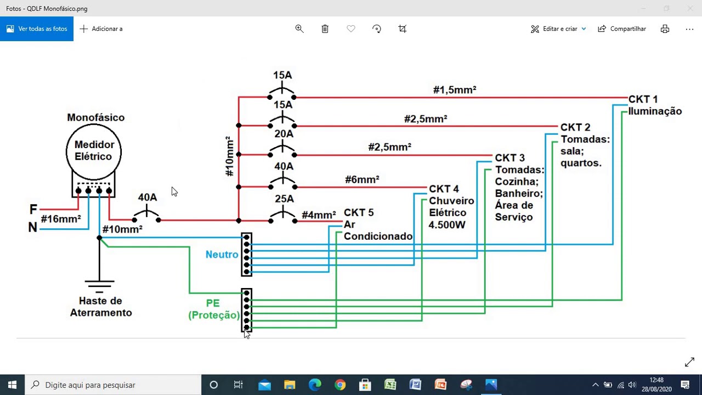
Task: Open the crop tool
Action: pyautogui.click(x=403, y=29)
